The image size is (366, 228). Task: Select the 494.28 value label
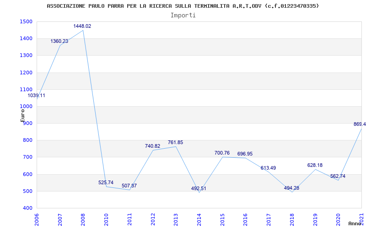pyautogui.click(x=291, y=188)
